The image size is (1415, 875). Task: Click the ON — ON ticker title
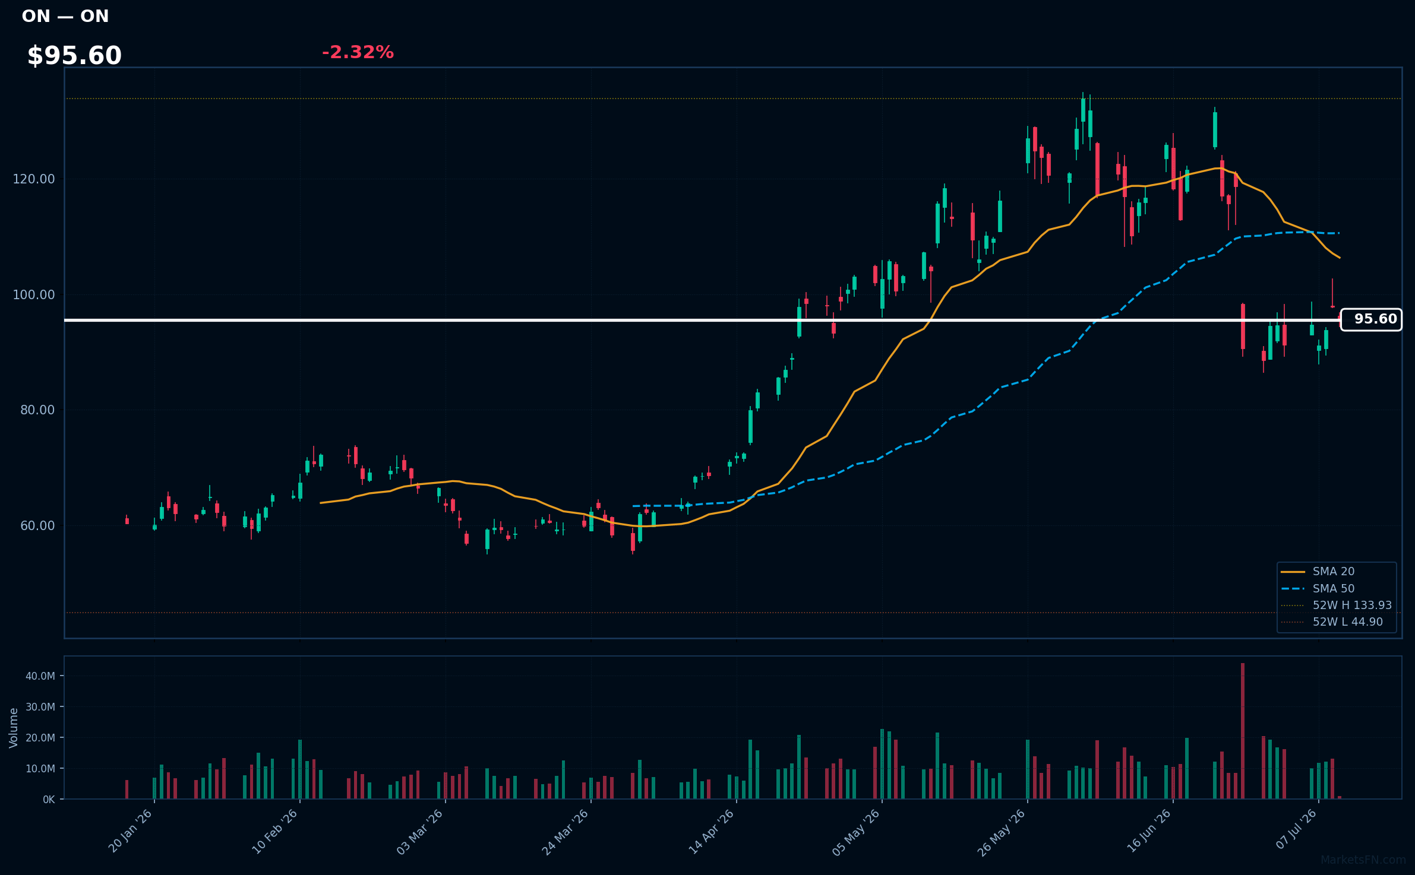click(x=65, y=16)
